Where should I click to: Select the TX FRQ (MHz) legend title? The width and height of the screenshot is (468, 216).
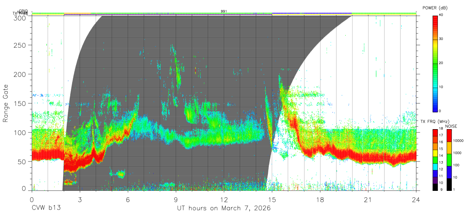pos(434,122)
